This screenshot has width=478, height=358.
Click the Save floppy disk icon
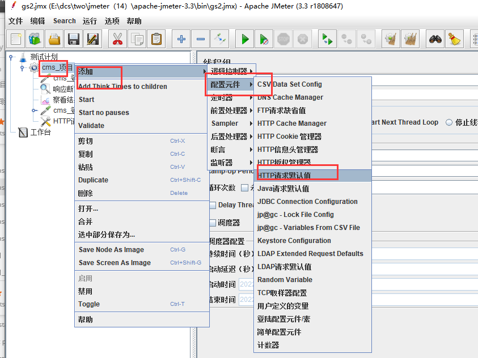pyautogui.click(x=74, y=39)
